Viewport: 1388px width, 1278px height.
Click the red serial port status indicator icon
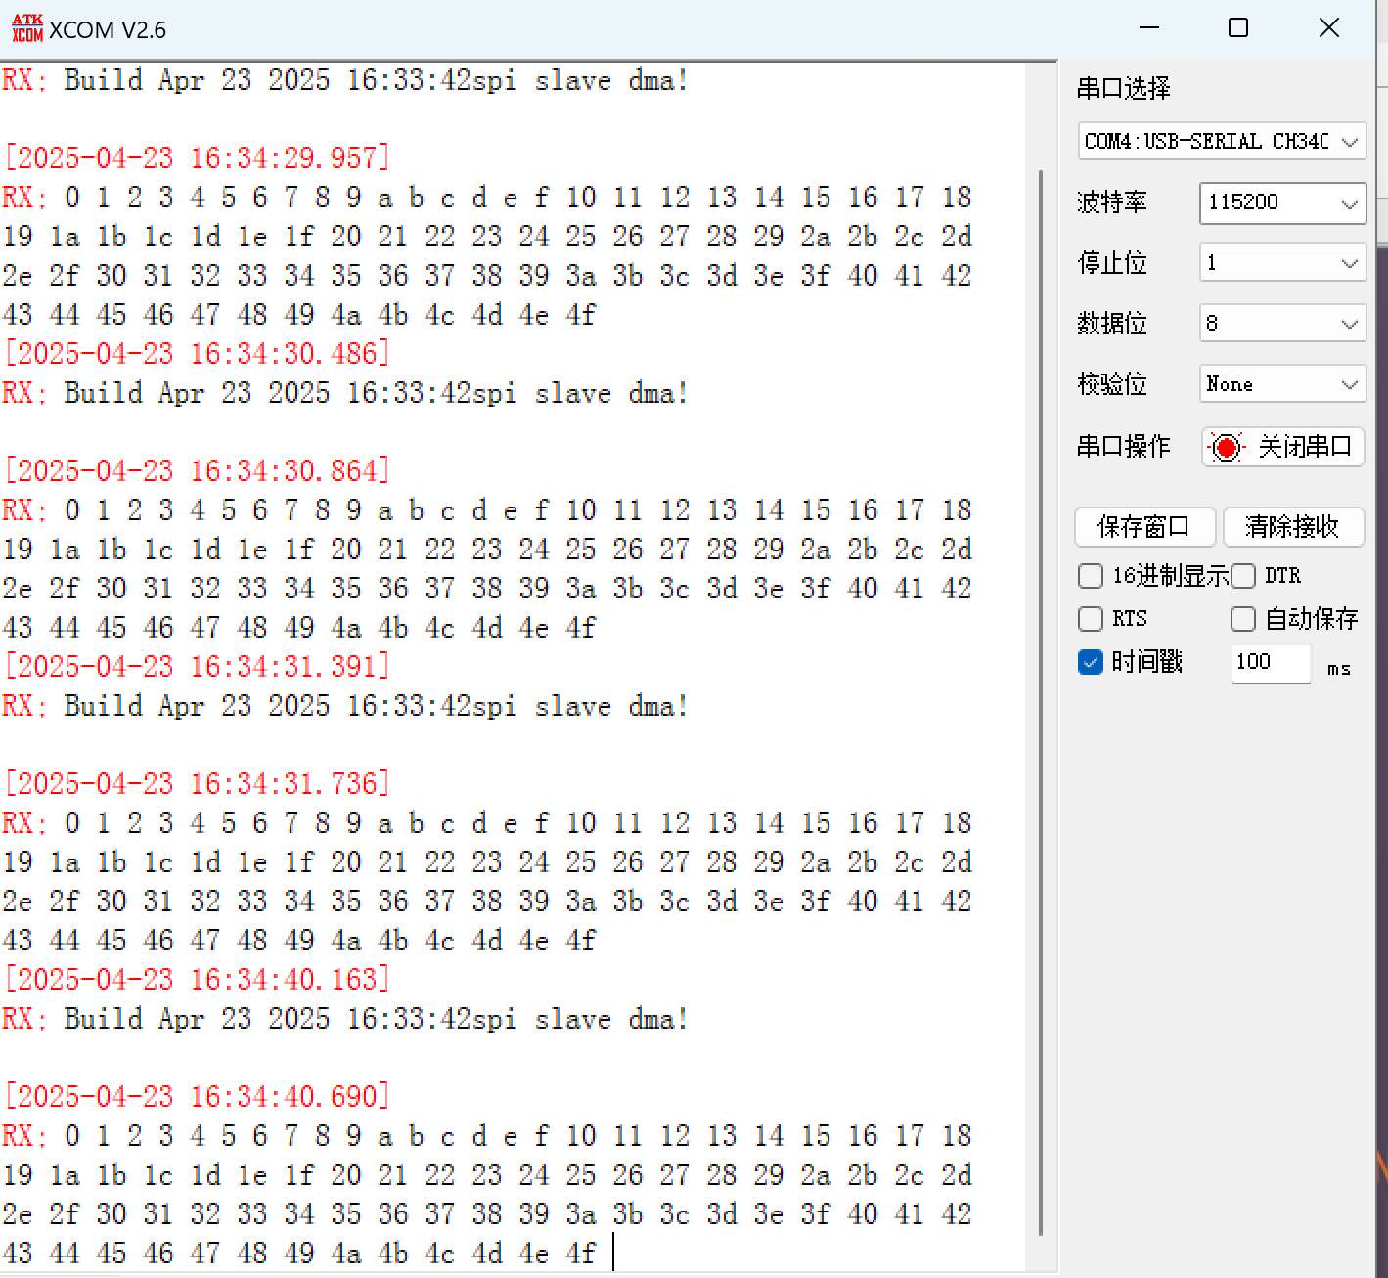click(1226, 447)
